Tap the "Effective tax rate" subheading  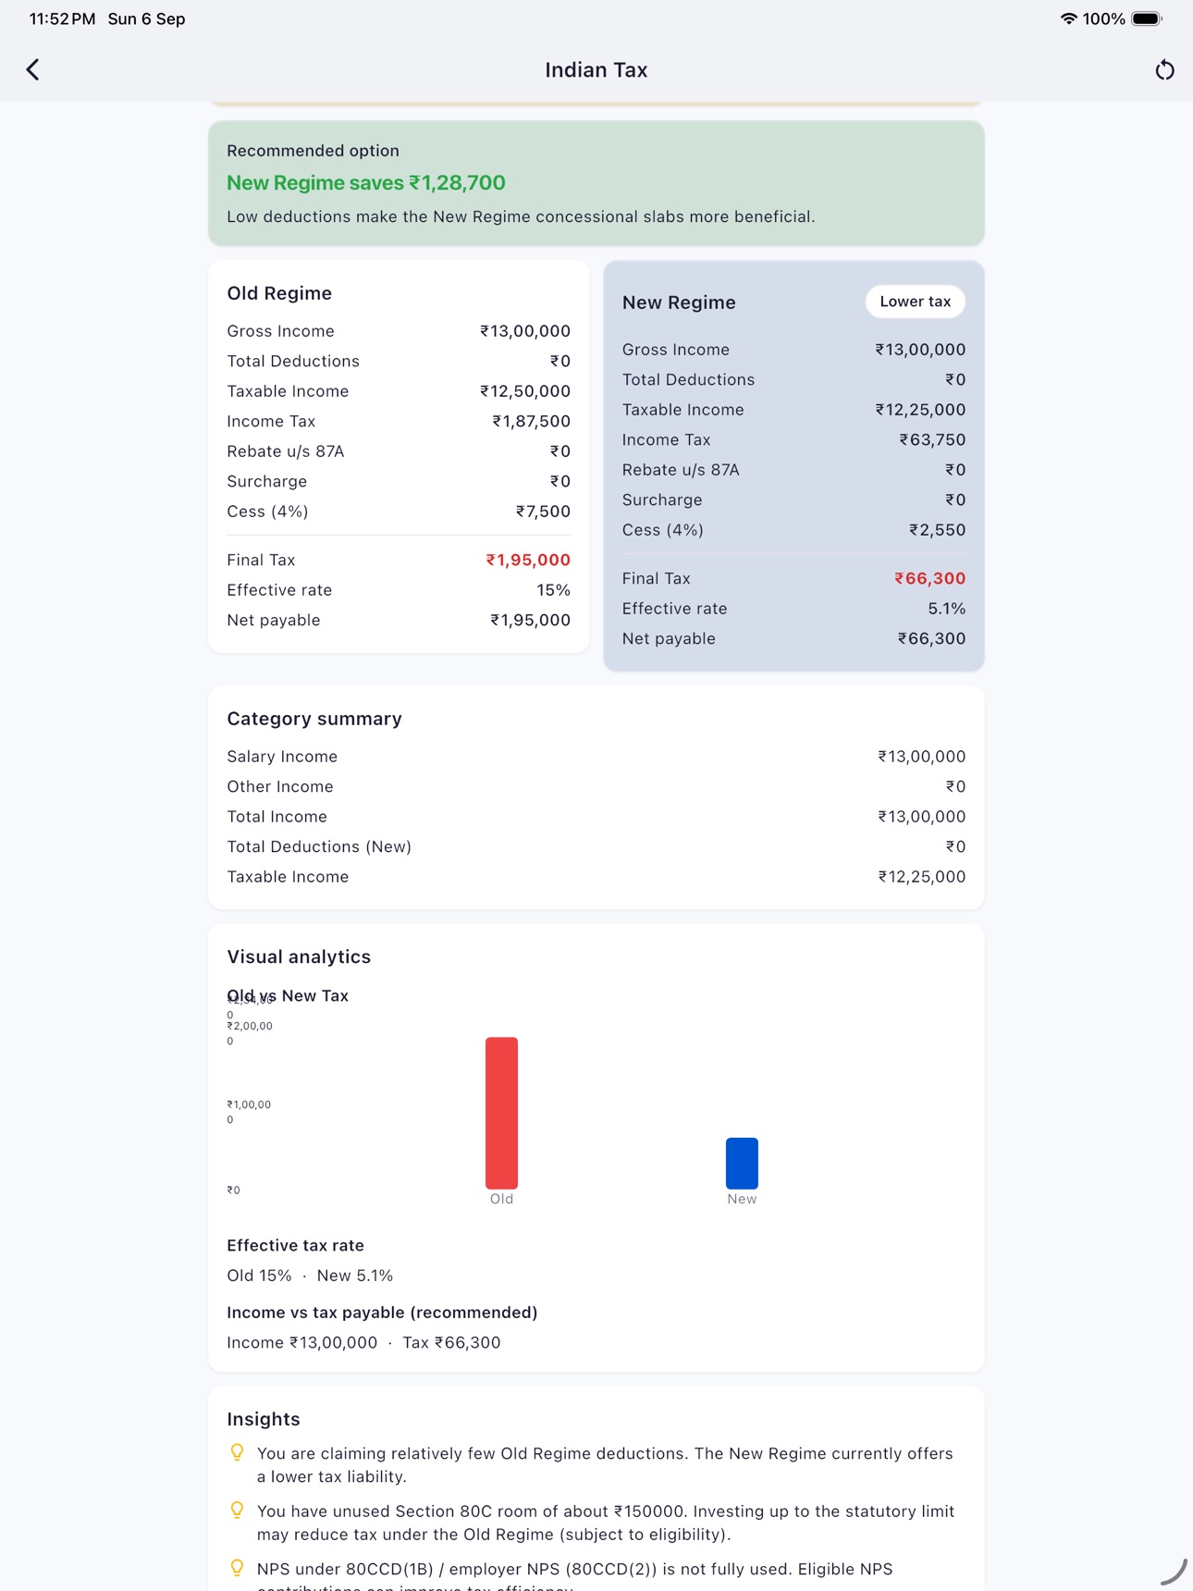point(296,1245)
